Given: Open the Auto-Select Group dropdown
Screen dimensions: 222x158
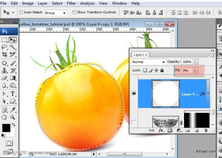Looking at the screenshot, I should pyautogui.click(x=55, y=13).
